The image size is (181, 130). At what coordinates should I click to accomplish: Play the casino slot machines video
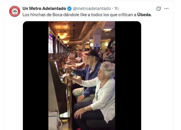click(82, 76)
